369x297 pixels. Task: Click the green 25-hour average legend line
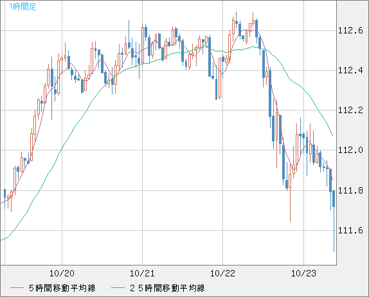pyautogui.click(x=118, y=288)
